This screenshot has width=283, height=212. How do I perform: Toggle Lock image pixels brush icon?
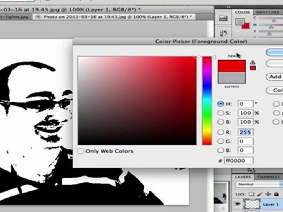click(x=259, y=194)
